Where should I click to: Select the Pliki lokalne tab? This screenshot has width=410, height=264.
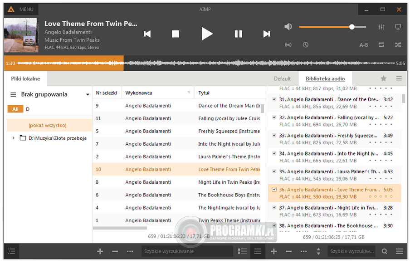click(25, 79)
